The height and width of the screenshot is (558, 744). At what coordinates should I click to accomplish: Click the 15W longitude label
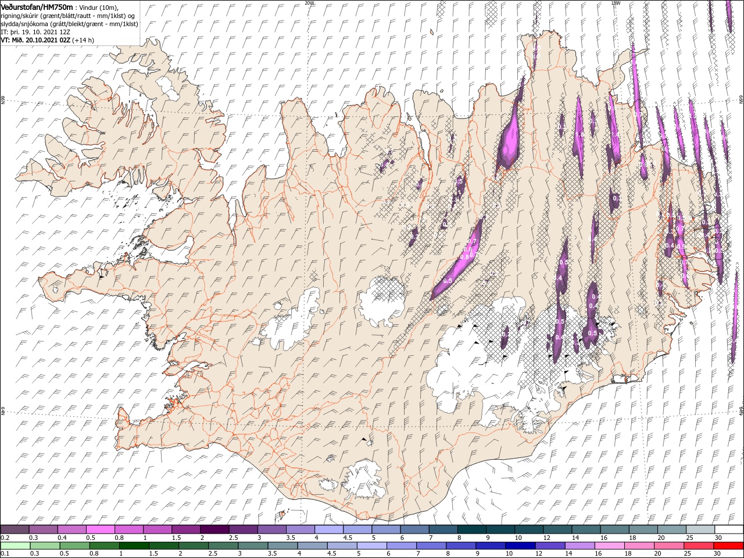615,3
